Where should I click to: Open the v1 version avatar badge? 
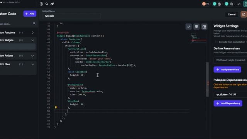pos(205,4)
